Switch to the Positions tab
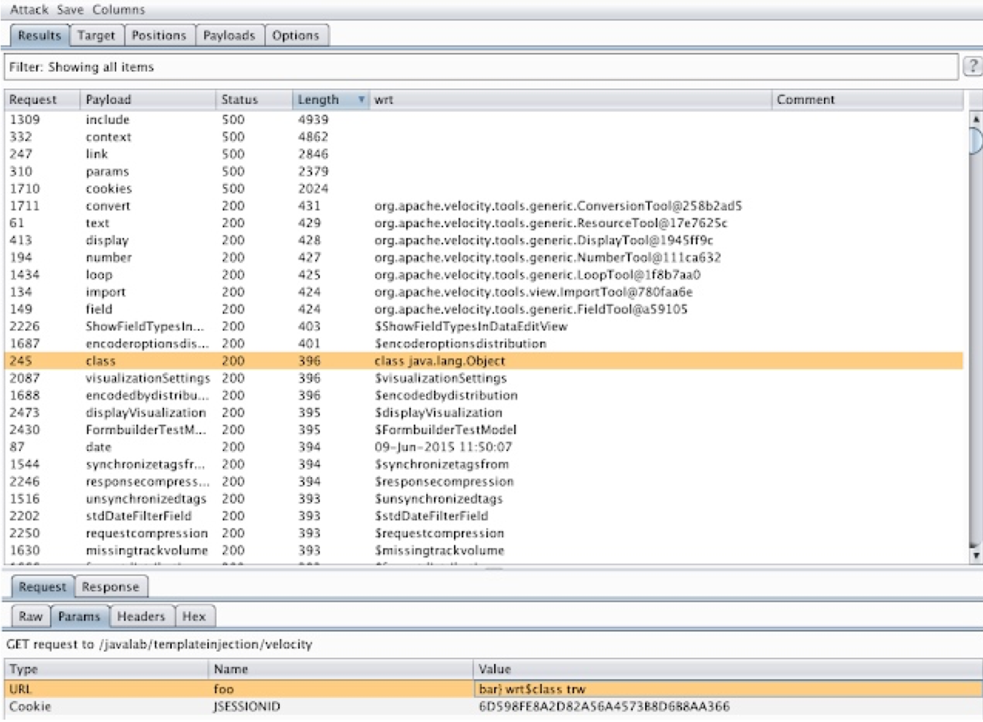This screenshot has width=983, height=722. pyautogui.click(x=158, y=35)
